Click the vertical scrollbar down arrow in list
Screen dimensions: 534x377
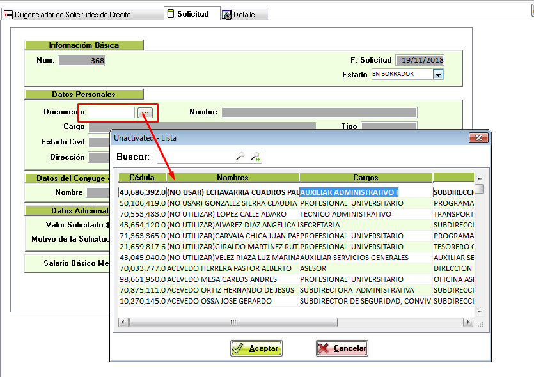(479, 311)
